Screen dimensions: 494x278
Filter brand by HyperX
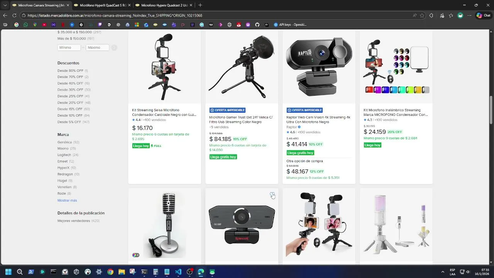67,168
